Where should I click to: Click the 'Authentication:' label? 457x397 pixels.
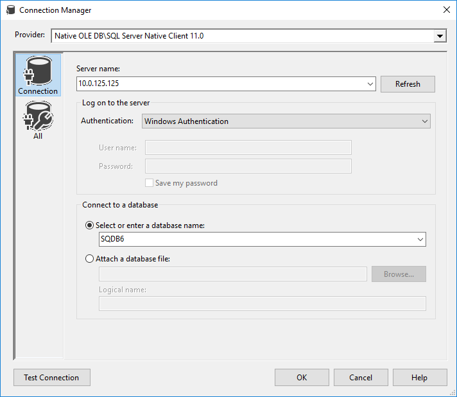107,121
